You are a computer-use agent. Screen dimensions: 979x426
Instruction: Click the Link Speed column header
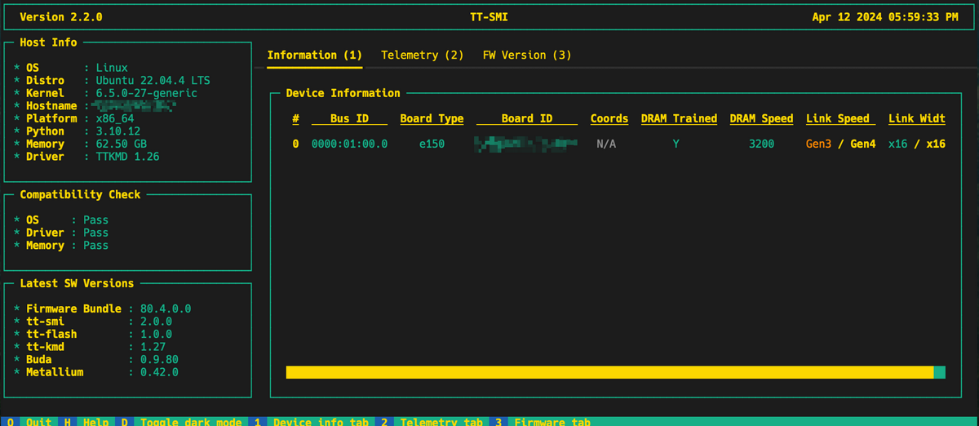[840, 118]
